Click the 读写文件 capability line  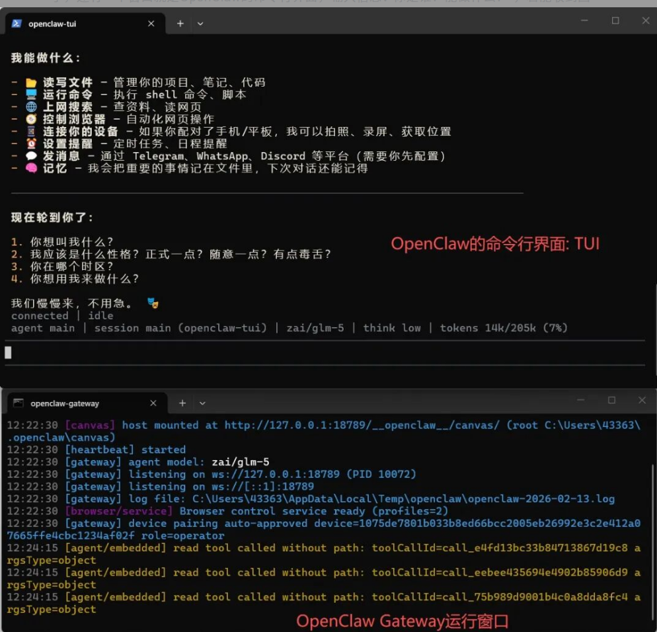coord(138,82)
